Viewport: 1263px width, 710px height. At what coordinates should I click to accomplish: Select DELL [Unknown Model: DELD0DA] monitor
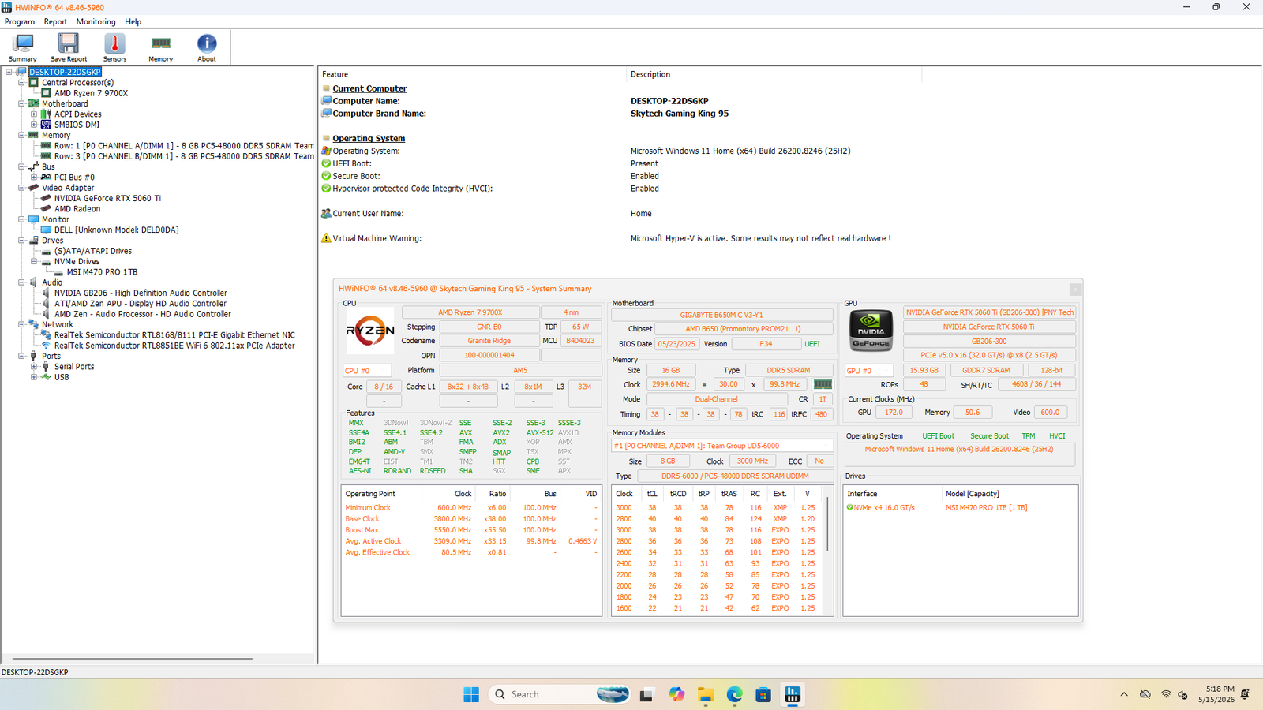click(116, 230)
